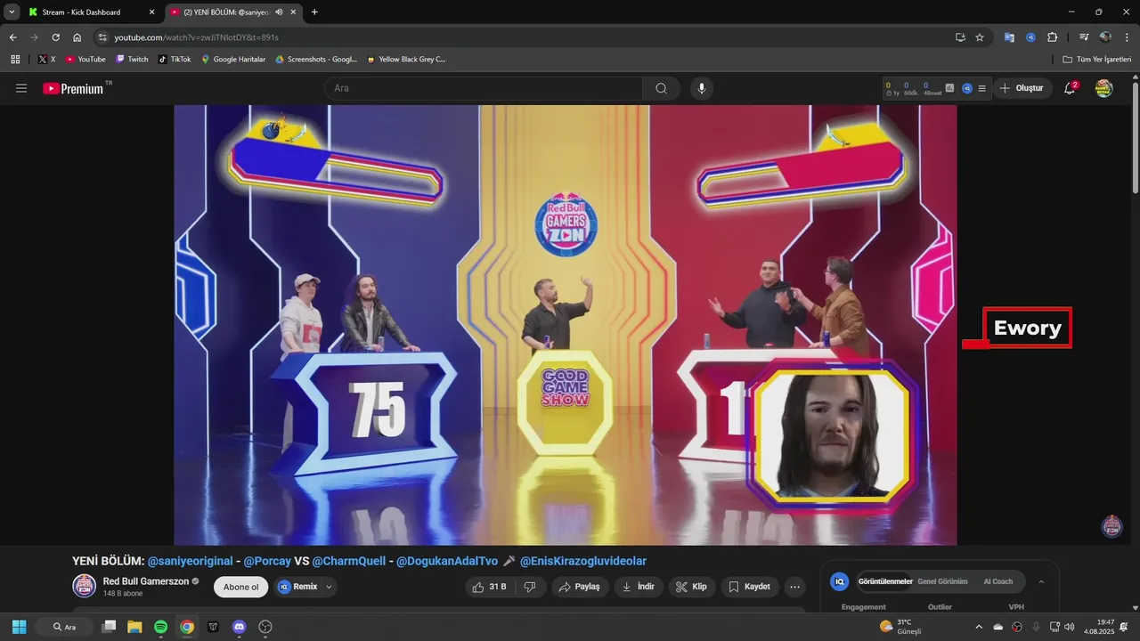Open @CharmQuell mention link in title
1140x641 pixels.
(349, 561)
